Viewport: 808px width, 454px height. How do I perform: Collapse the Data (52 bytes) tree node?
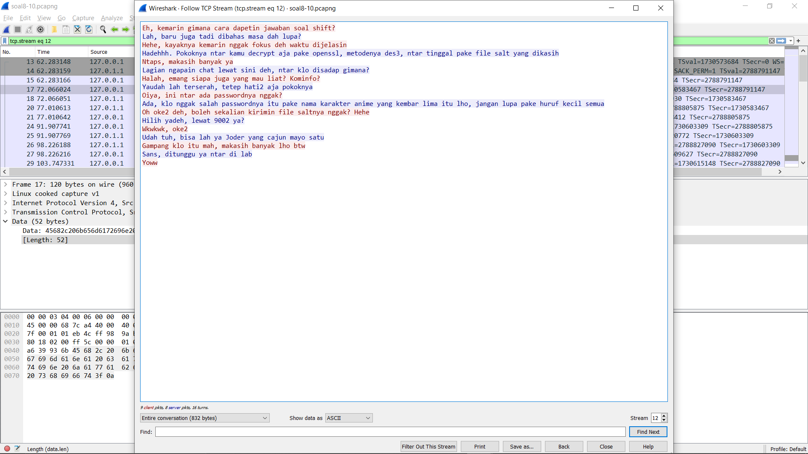[x=5, y=222]
